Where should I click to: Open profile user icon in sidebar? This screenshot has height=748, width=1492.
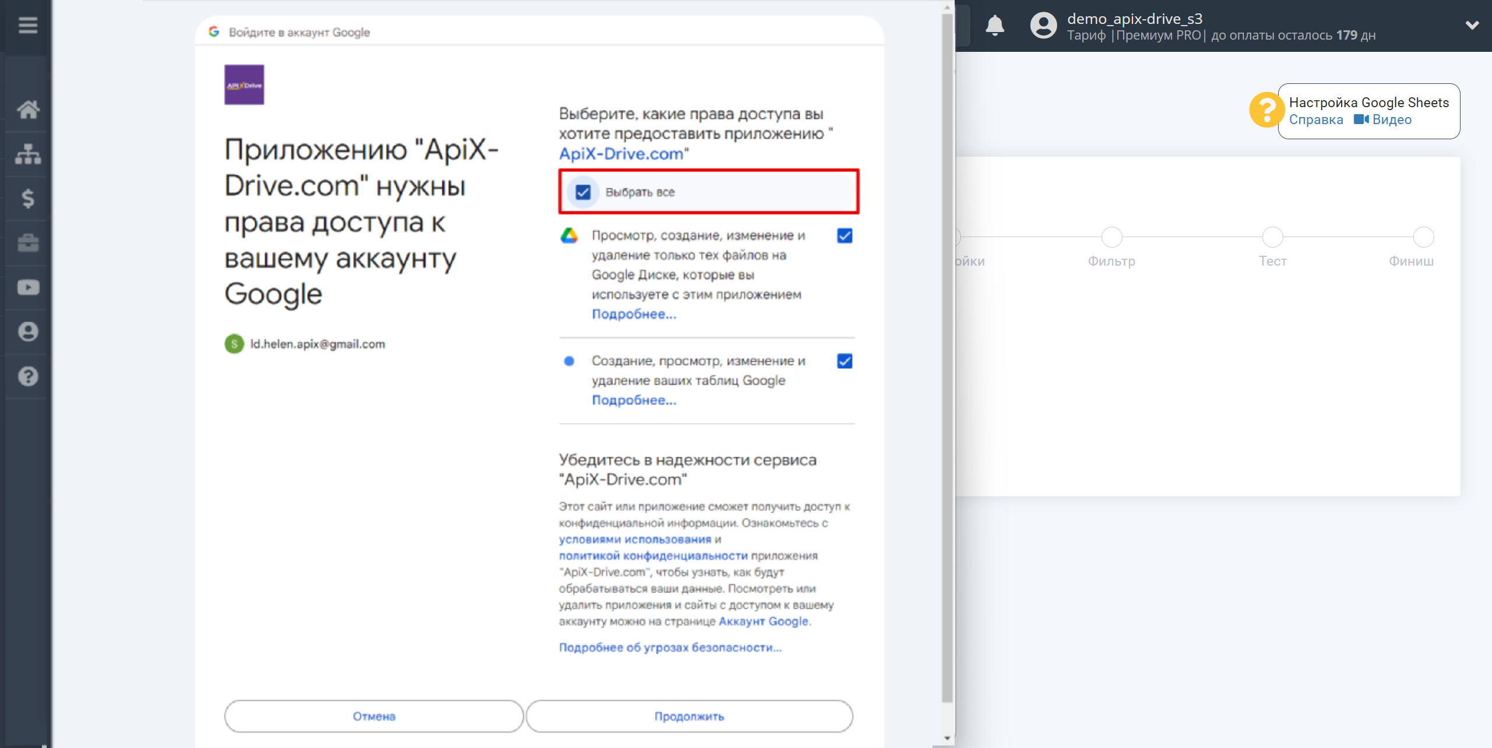click(x=27, y=331)
